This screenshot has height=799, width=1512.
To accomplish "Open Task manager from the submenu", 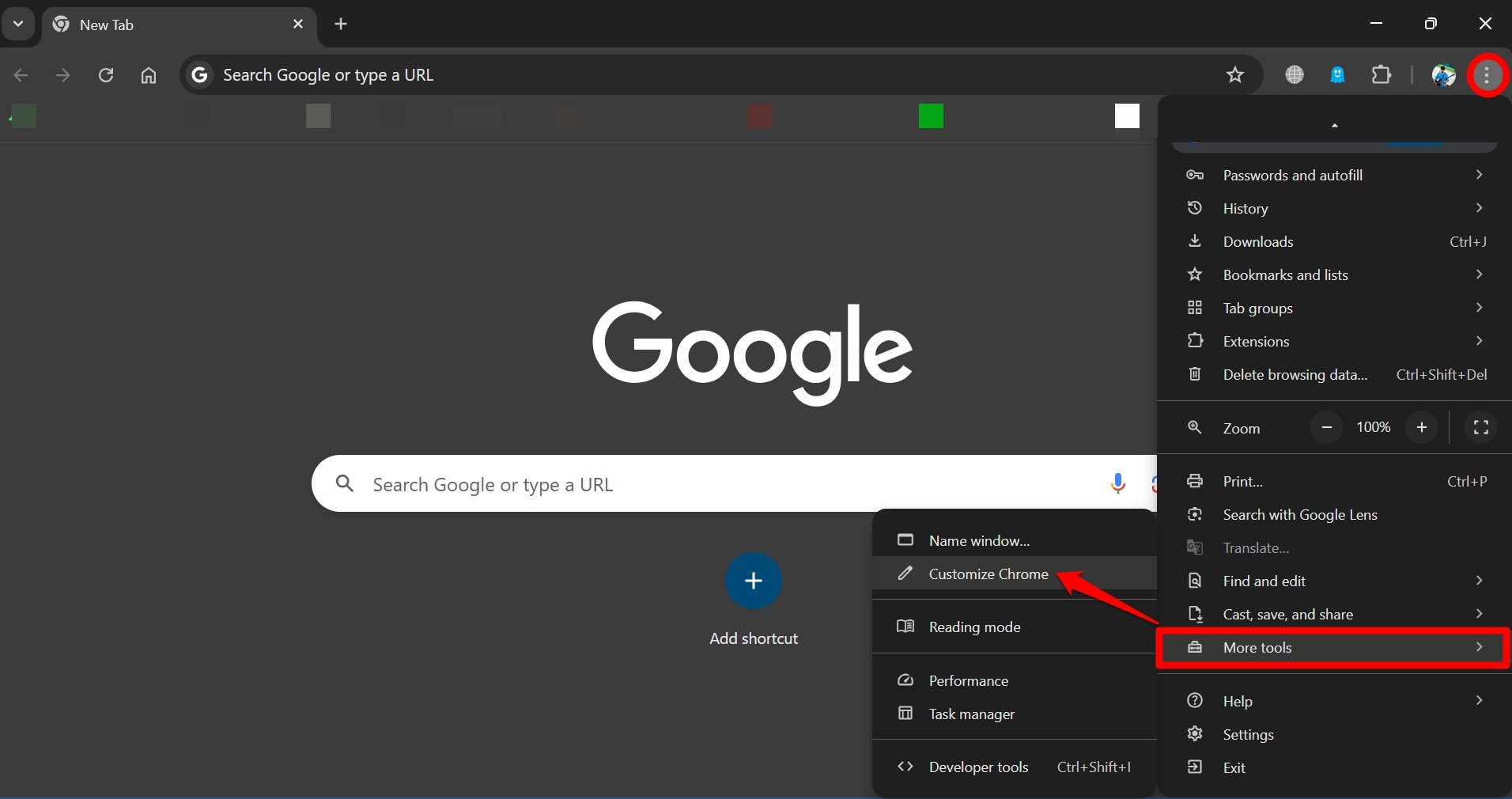I will tap(970, 714).
